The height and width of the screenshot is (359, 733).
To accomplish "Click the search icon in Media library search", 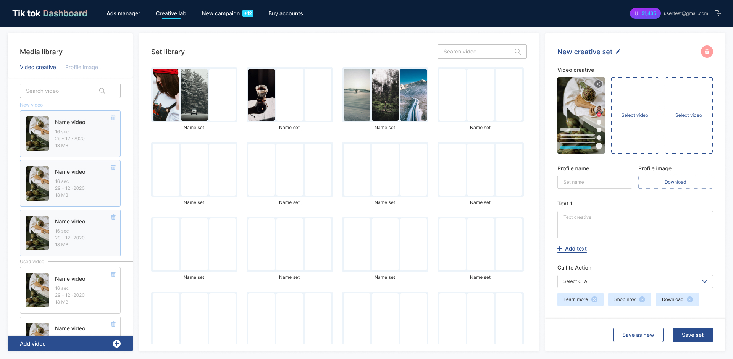I will point(102,91).
